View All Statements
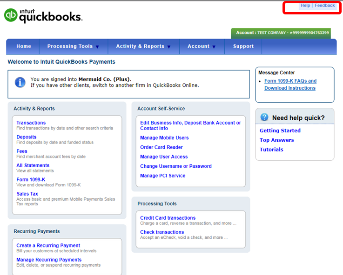 coord(33,165)
